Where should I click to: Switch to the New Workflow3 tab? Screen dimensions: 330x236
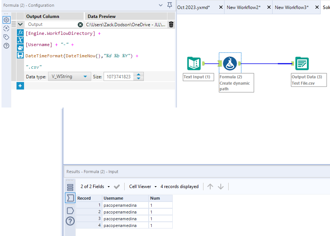tap(292, 7)
